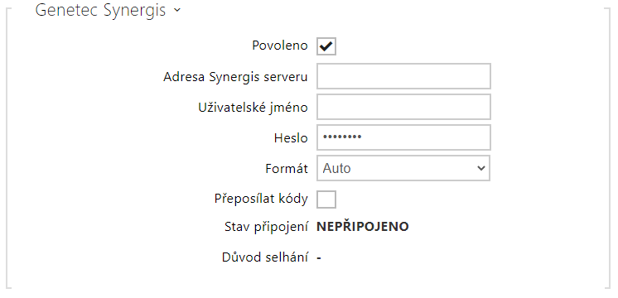Click the Povoleno label text
The width and height of the screenshot is (618, 298).
pos(280,46)
